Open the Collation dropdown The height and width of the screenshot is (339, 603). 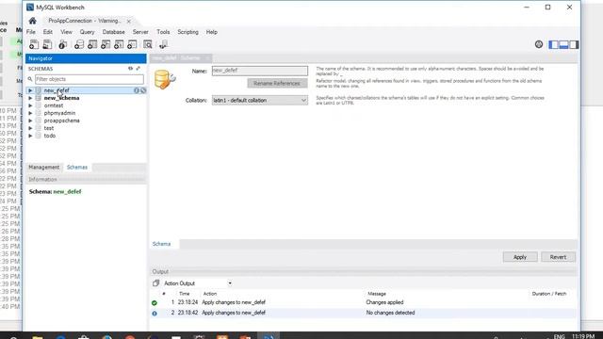click(260, 101)
